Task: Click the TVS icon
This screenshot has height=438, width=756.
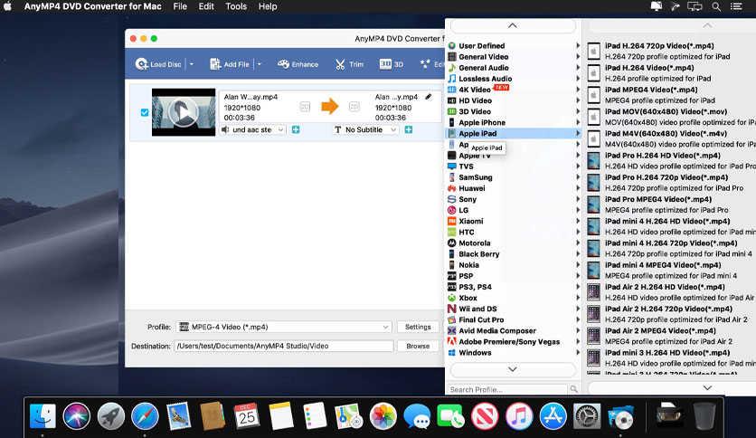Action: click(x=452, y=167)
